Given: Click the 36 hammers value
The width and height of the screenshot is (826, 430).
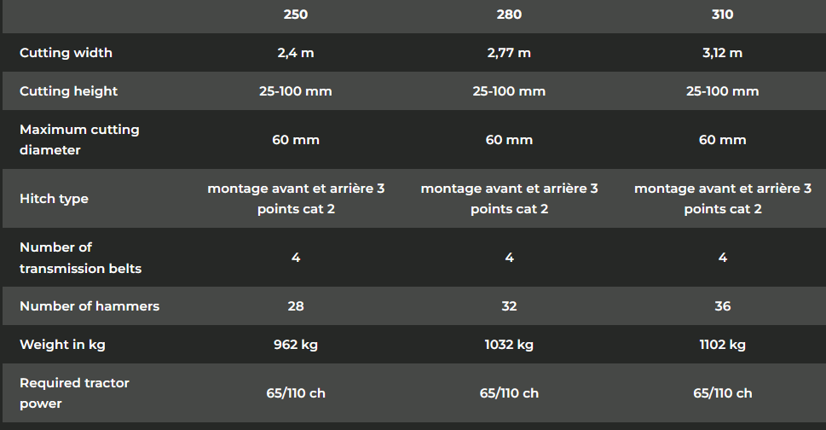Looking at the screenshot, I should point(722,306).
